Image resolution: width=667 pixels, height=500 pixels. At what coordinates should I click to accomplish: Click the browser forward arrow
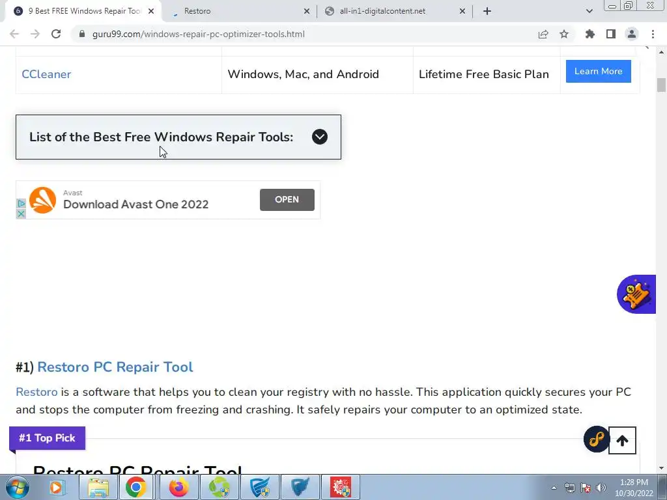coord(35,34)
